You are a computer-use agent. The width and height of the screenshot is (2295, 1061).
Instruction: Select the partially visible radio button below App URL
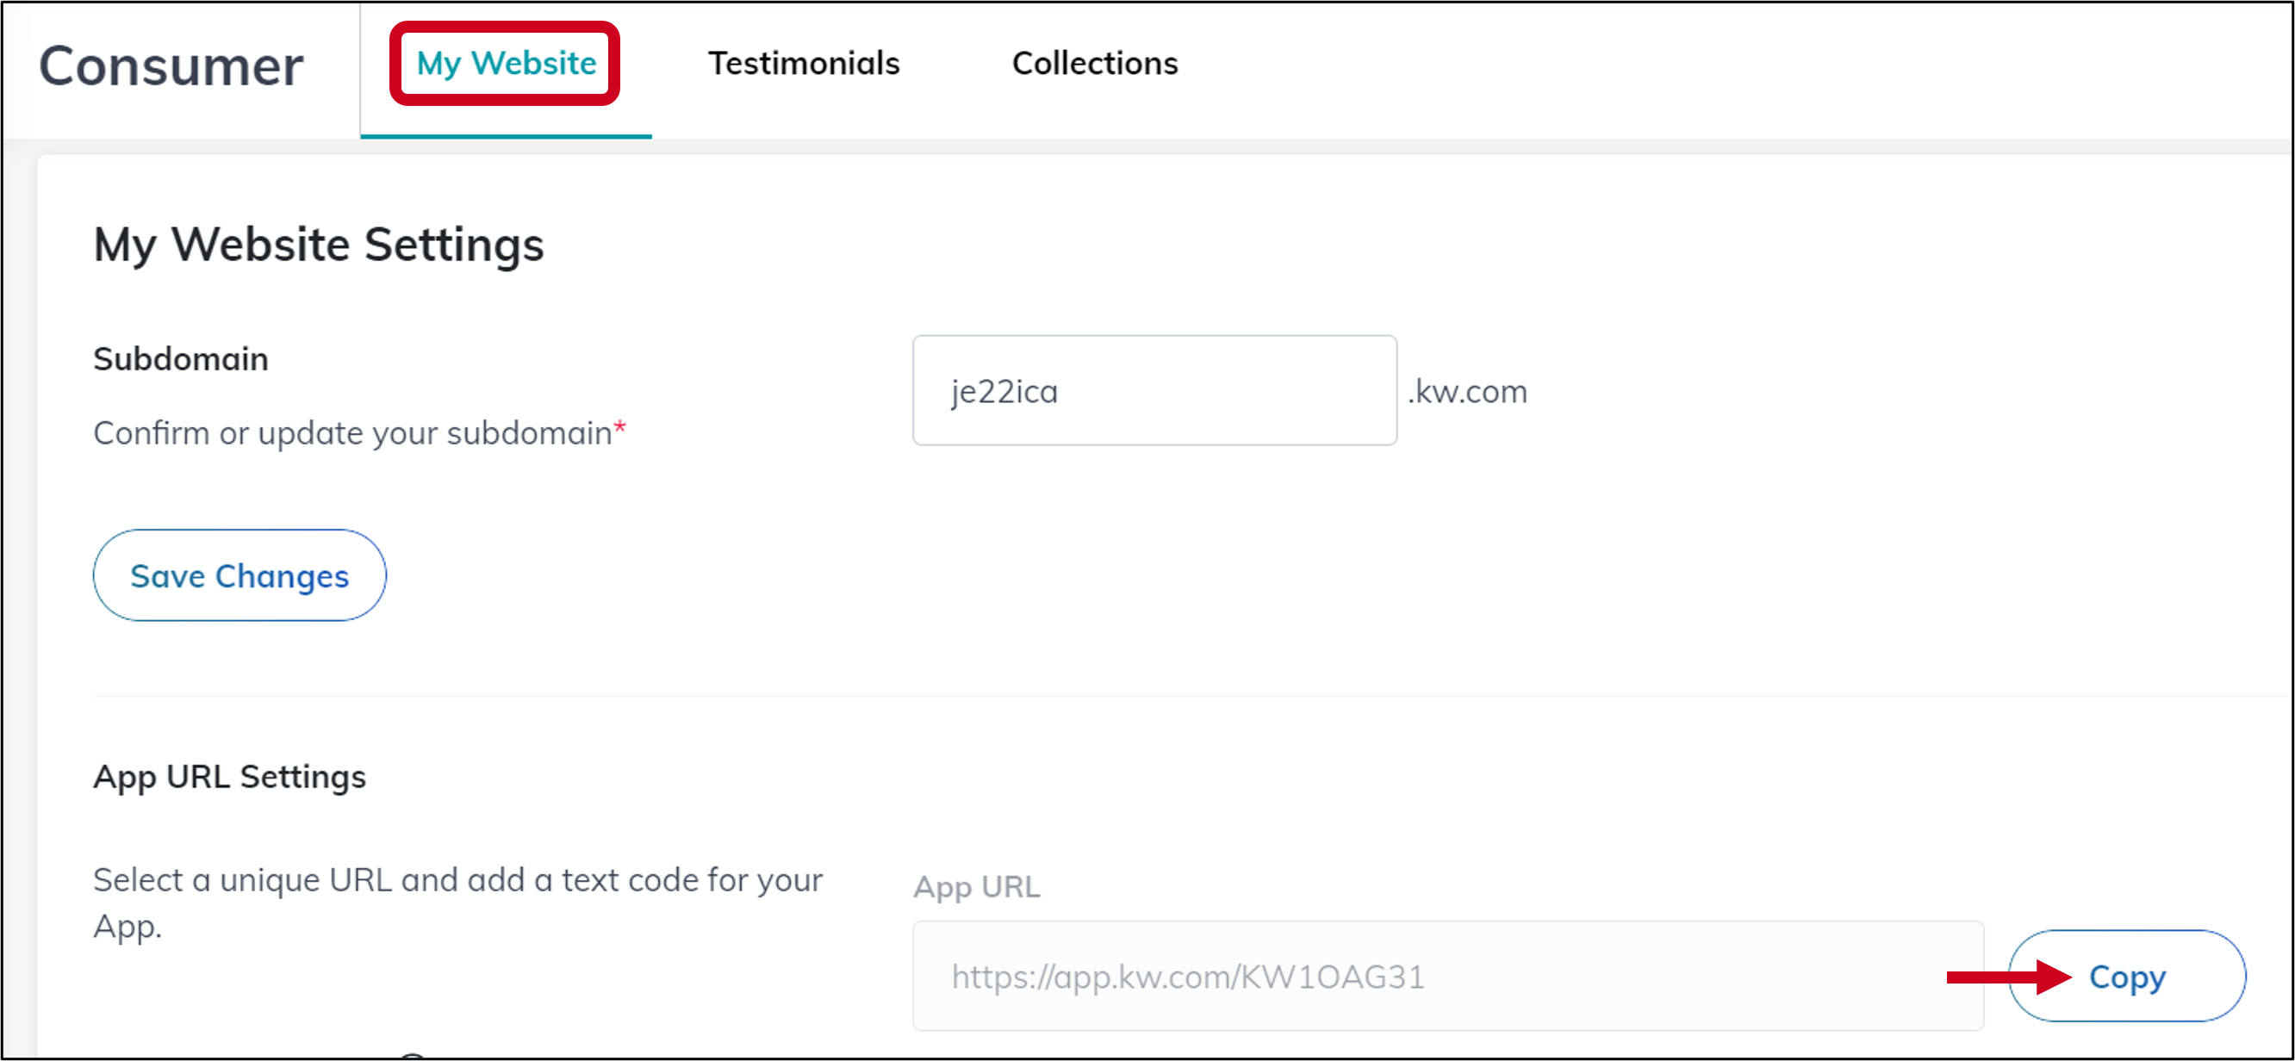[414, 1056]
